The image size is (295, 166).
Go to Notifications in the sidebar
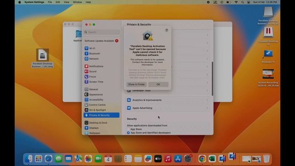tap(94, 66)
